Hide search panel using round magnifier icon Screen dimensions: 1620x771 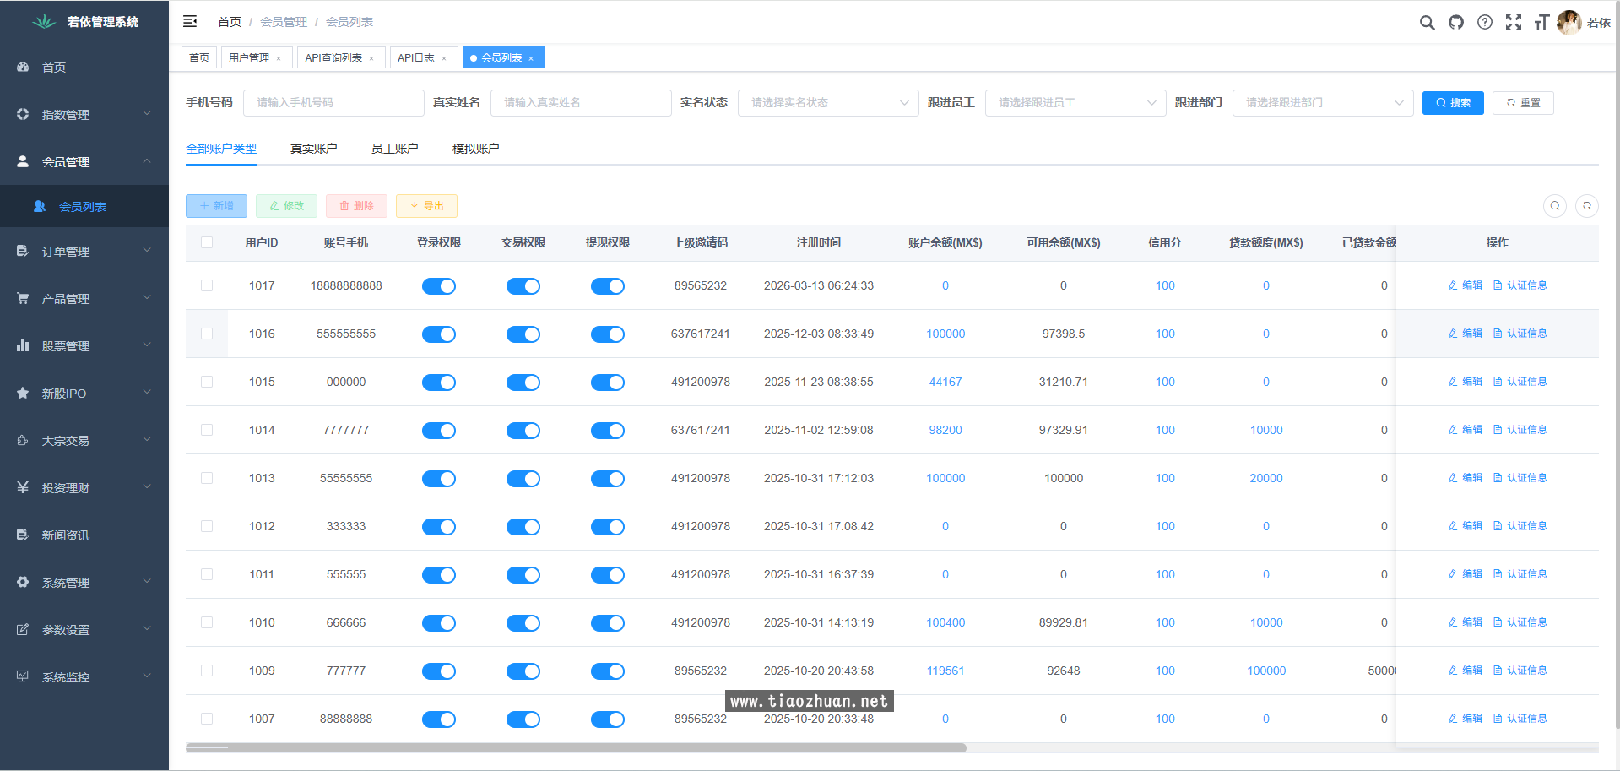pos(1555,206)
